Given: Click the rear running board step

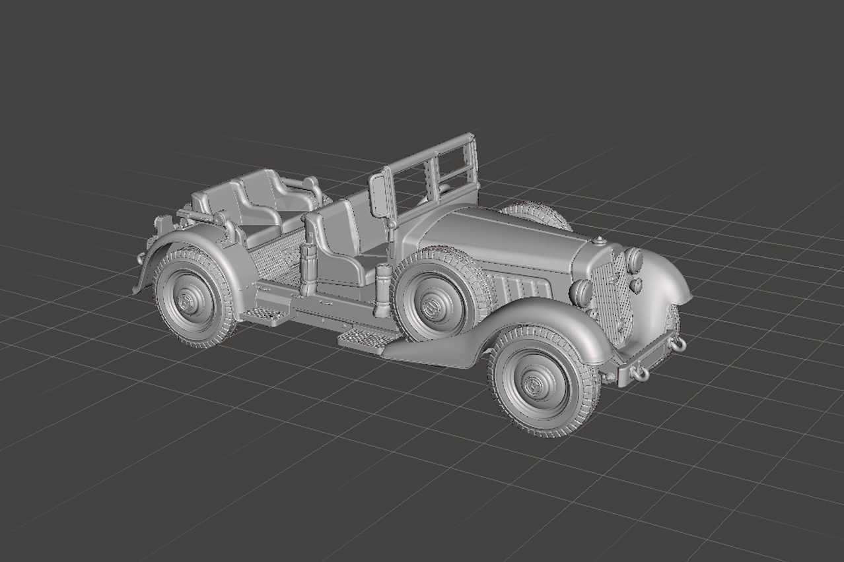Looking at the screenshot, I should (x=269, y=315).
